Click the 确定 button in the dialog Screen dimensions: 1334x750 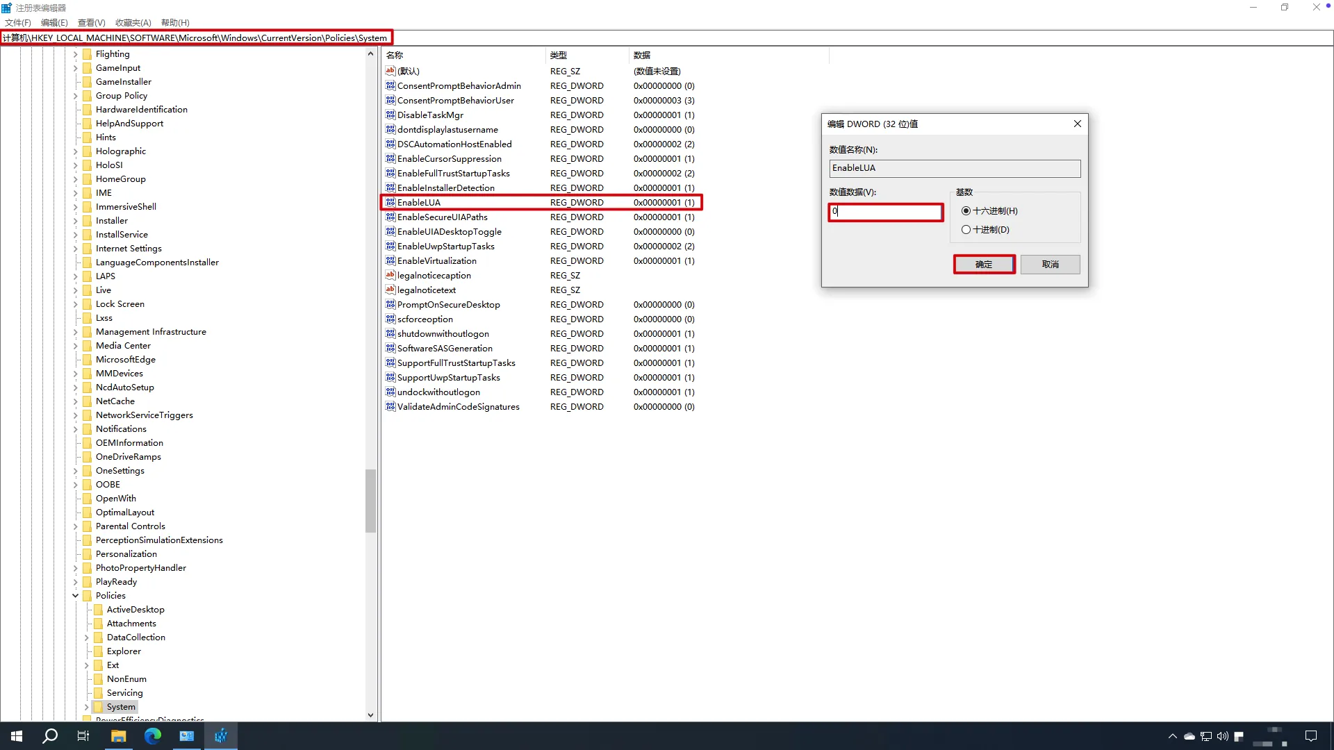click(x=984, y=264)
